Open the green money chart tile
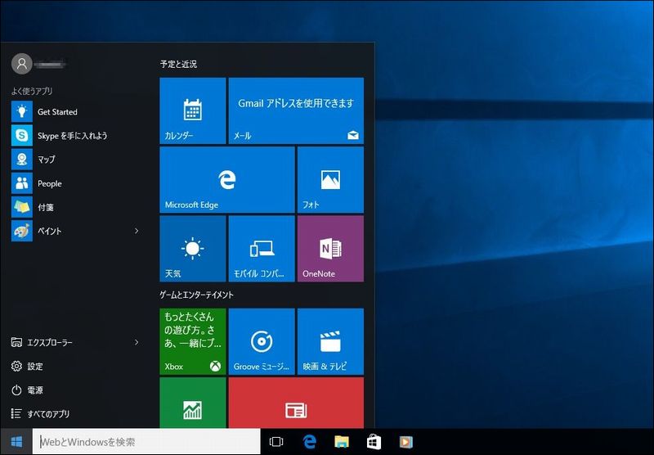The image size is (654, 455). pyautogui.click(x=193, y=403)
